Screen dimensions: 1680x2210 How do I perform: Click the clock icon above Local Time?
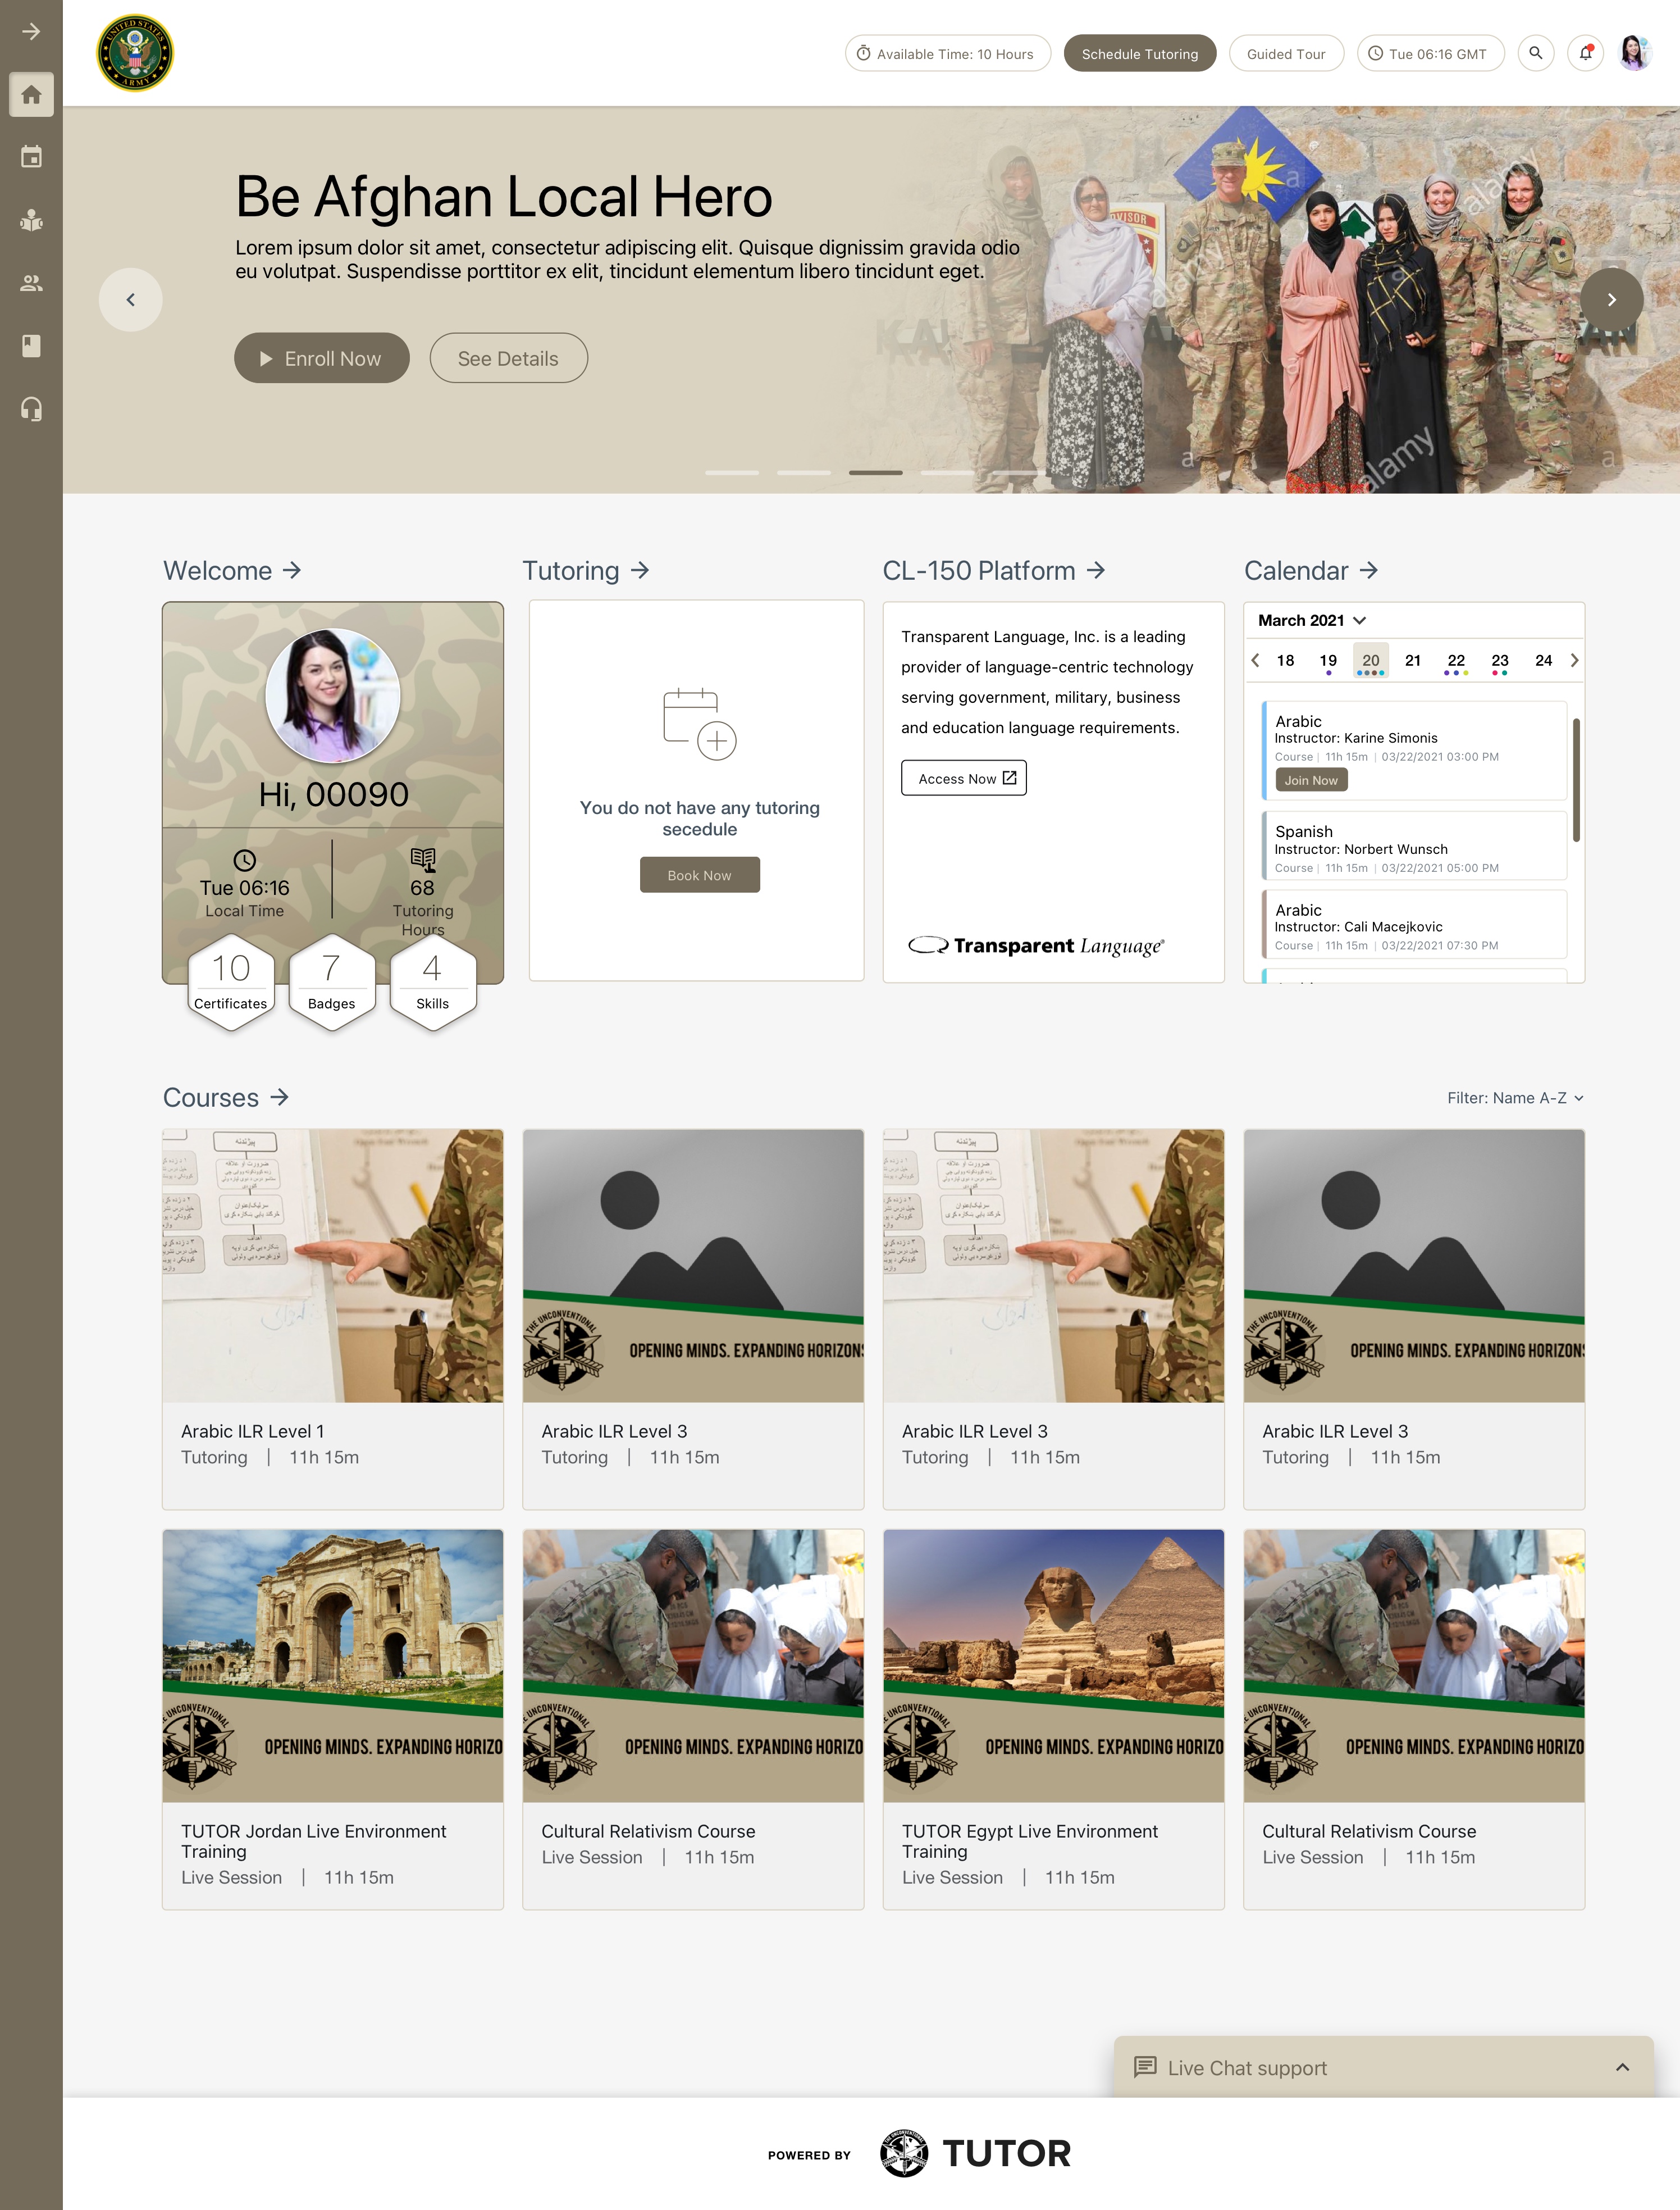tap(244, 861)
